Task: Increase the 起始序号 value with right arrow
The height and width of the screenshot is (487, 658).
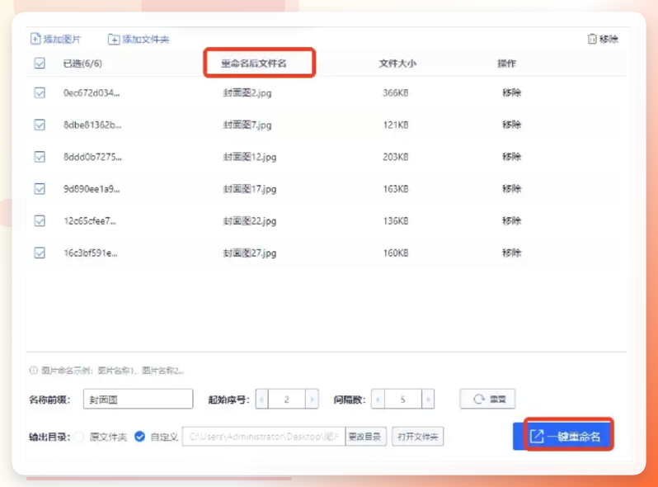Action: [312, 400]
